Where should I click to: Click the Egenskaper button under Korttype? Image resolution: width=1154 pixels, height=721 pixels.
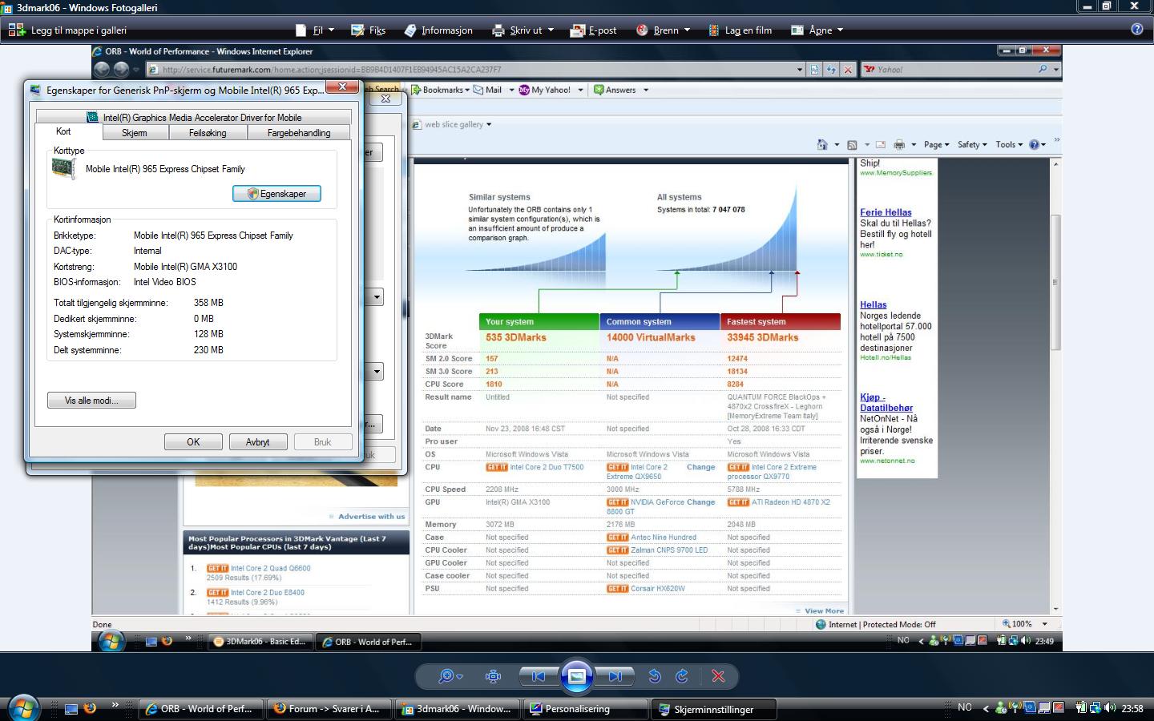pos(276,194)
